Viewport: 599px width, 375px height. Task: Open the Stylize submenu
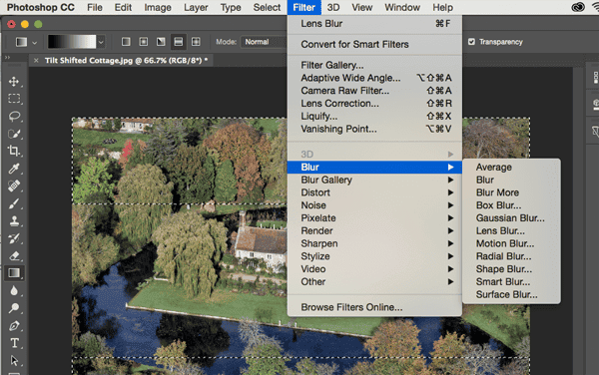click(x=374, y=256)
